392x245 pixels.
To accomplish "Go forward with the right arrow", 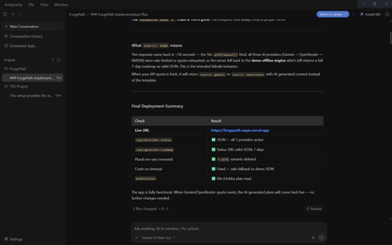I will click(20, 14).
